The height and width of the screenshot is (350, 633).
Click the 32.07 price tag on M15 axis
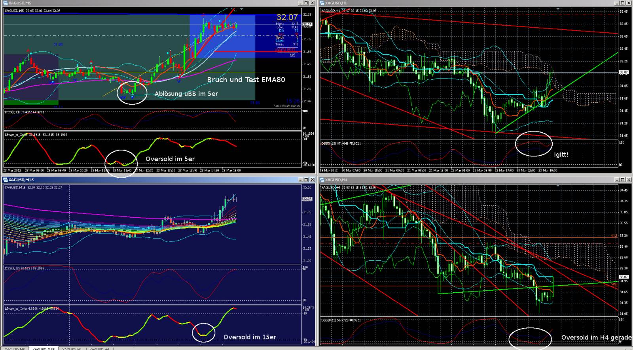click(x=307, y=199)
